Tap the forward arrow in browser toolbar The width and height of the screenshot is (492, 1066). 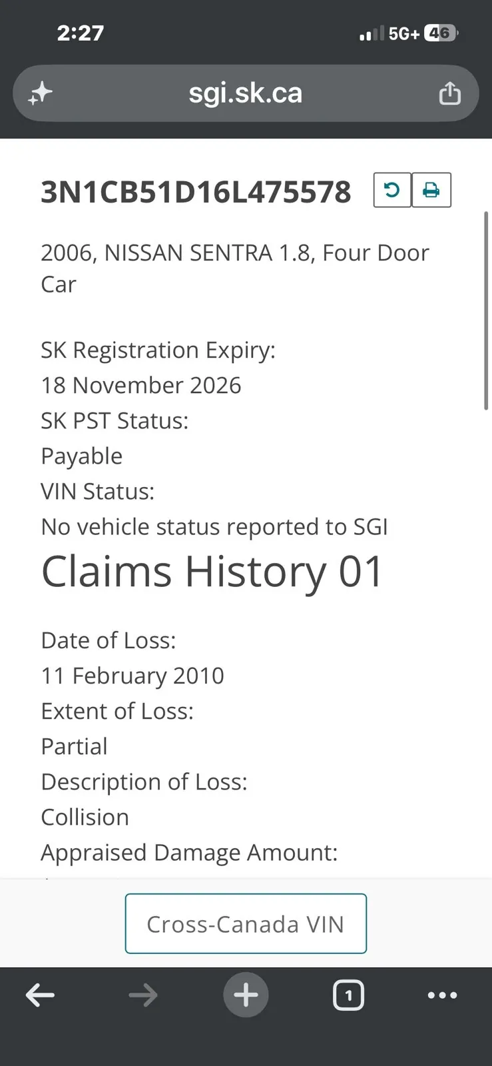click(142, 995)
